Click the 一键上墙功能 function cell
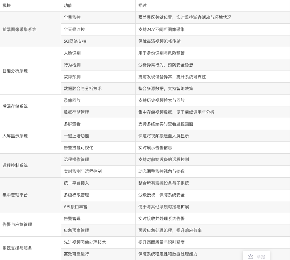This screenshot has width=290, height=260. 76,136
